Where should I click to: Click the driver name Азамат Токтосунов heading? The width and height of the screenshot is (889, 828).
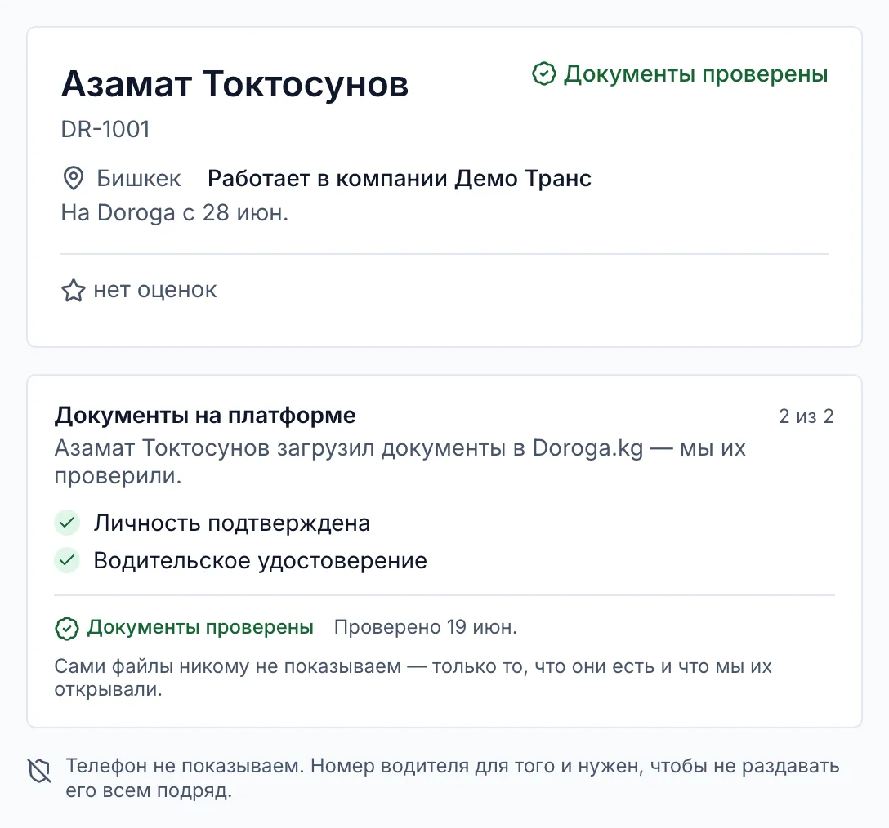pyautogui.click(x=235, y=84)
